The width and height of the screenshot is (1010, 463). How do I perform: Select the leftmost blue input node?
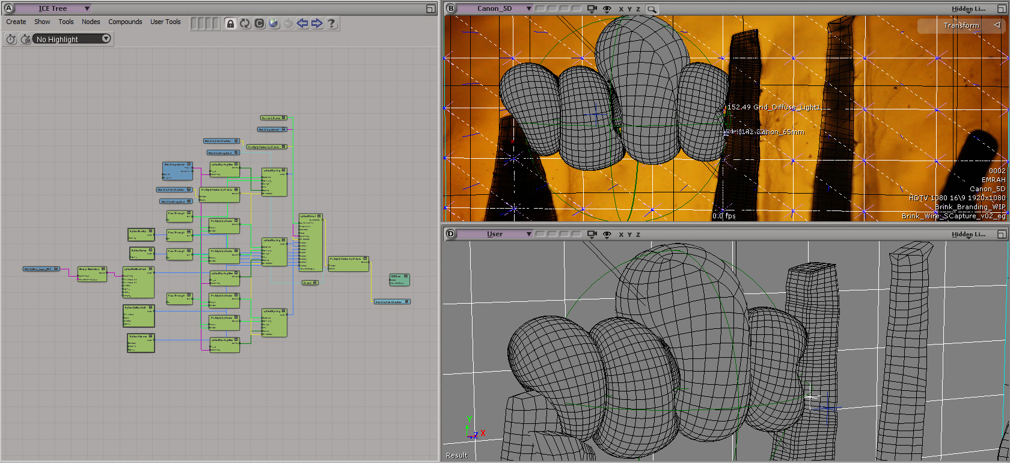click(41, 269)
